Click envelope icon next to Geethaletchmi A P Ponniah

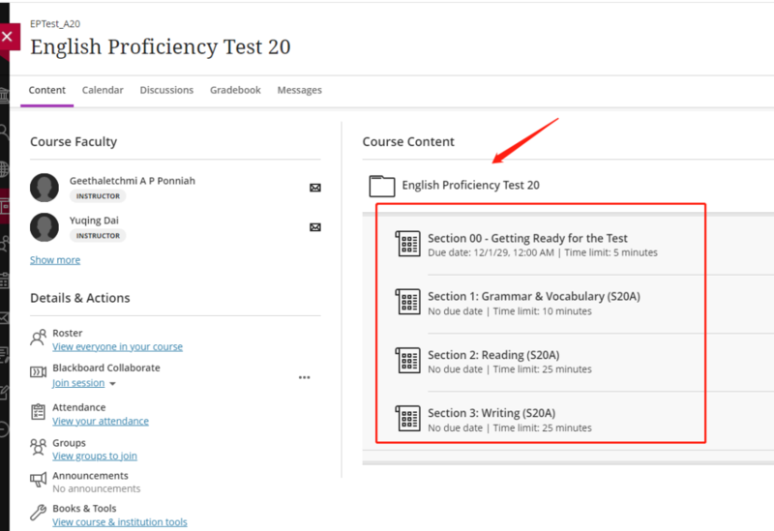(x=314, y=188)
